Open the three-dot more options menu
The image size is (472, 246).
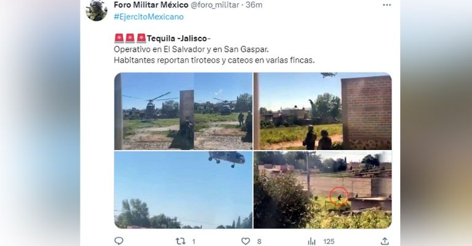387,5
